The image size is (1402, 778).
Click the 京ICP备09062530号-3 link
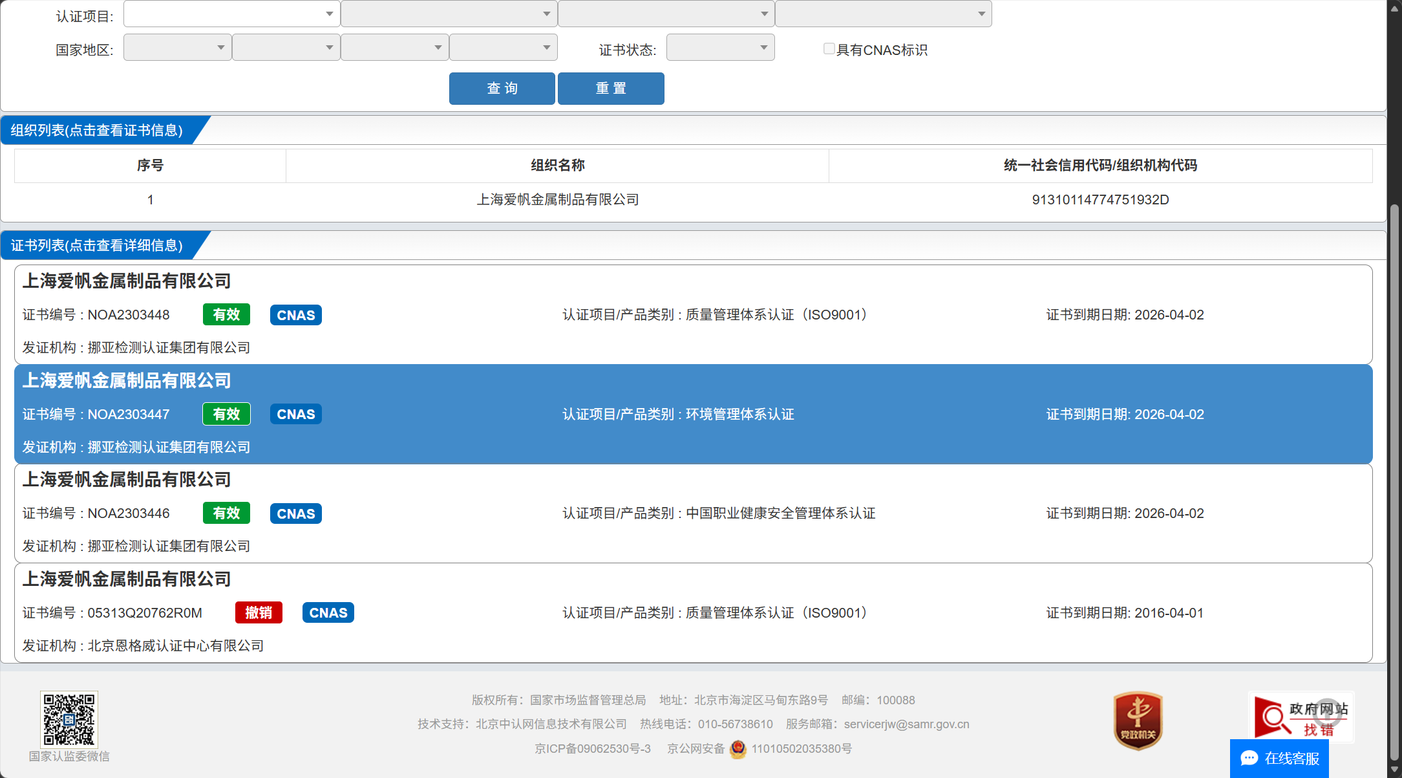[x=592, y=749]
